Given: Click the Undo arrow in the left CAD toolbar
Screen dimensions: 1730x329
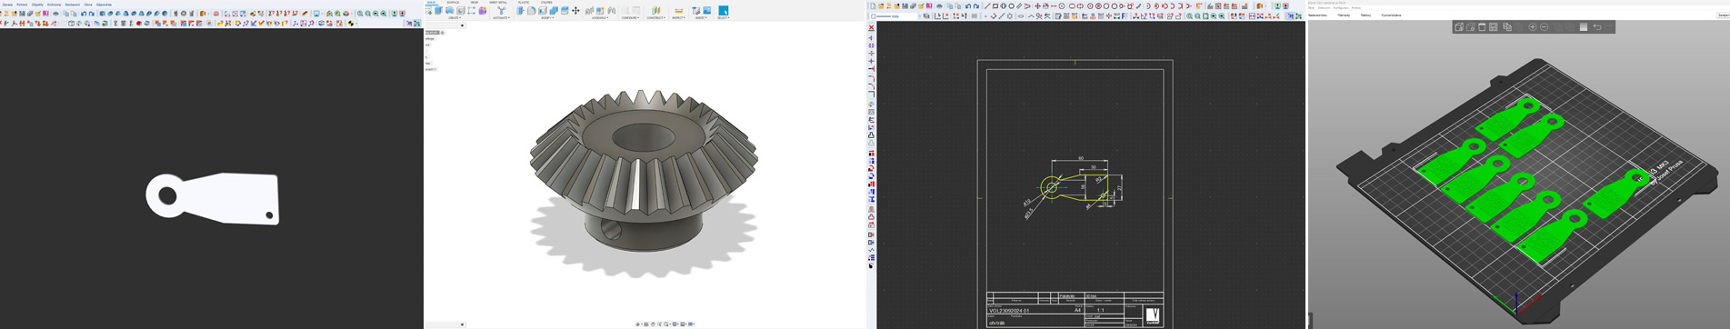Looking at the screenshot, I should [x=84, y=14].
